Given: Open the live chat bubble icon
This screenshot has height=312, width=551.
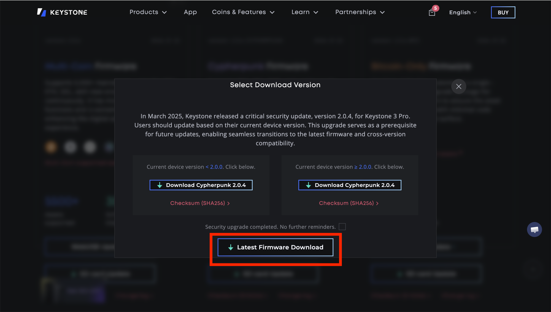Looking at the screenshot, I should (534, 230).
